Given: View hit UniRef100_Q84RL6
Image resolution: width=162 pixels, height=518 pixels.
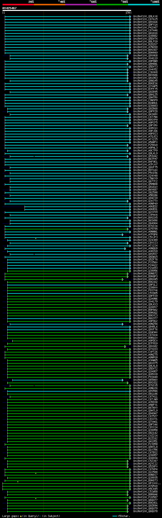Looking at the screenshot, I should [145, 327].
